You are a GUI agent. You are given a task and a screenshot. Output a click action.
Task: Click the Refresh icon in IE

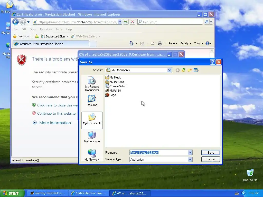[x=126, y=22]
